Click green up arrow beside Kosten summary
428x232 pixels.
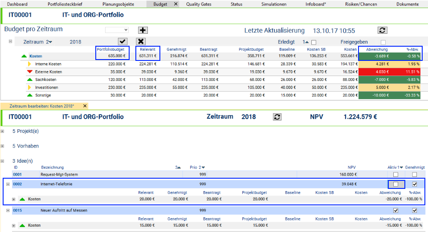point(24,56)
